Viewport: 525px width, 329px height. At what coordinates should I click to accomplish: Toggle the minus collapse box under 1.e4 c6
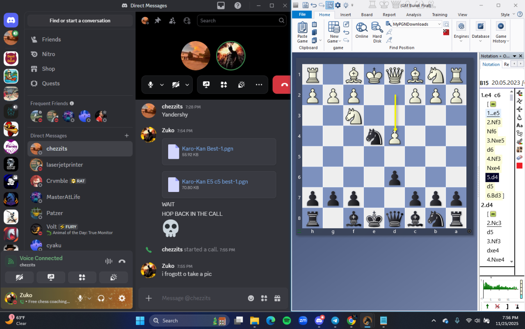[493, 104]
